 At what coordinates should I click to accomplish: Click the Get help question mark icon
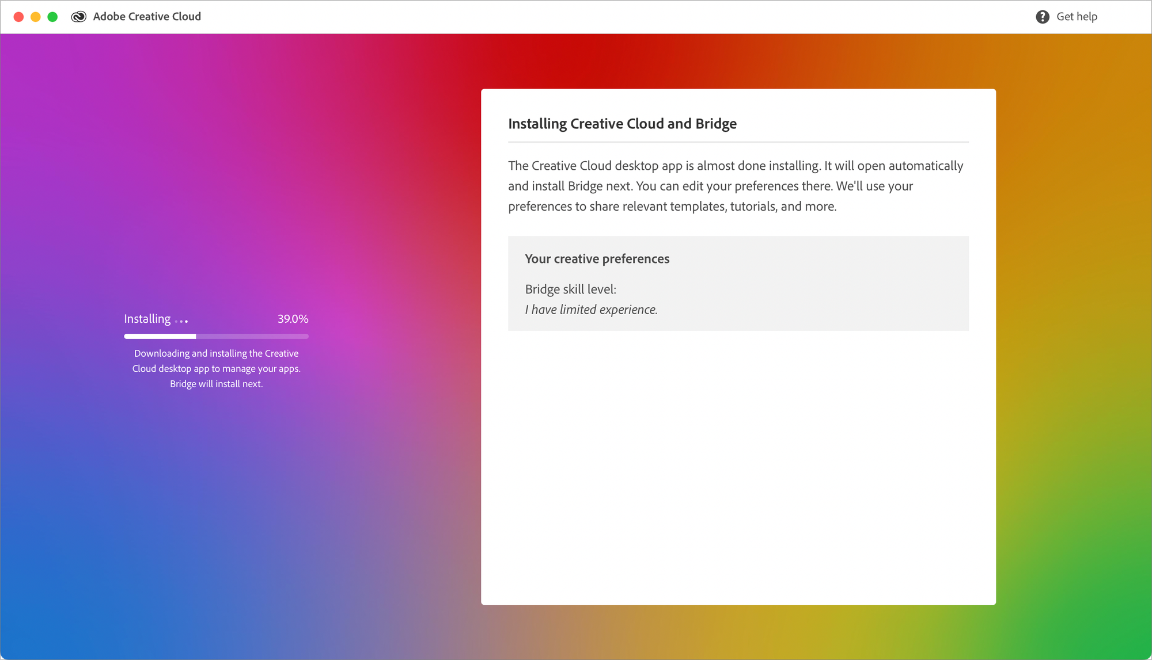point(1043,17)
